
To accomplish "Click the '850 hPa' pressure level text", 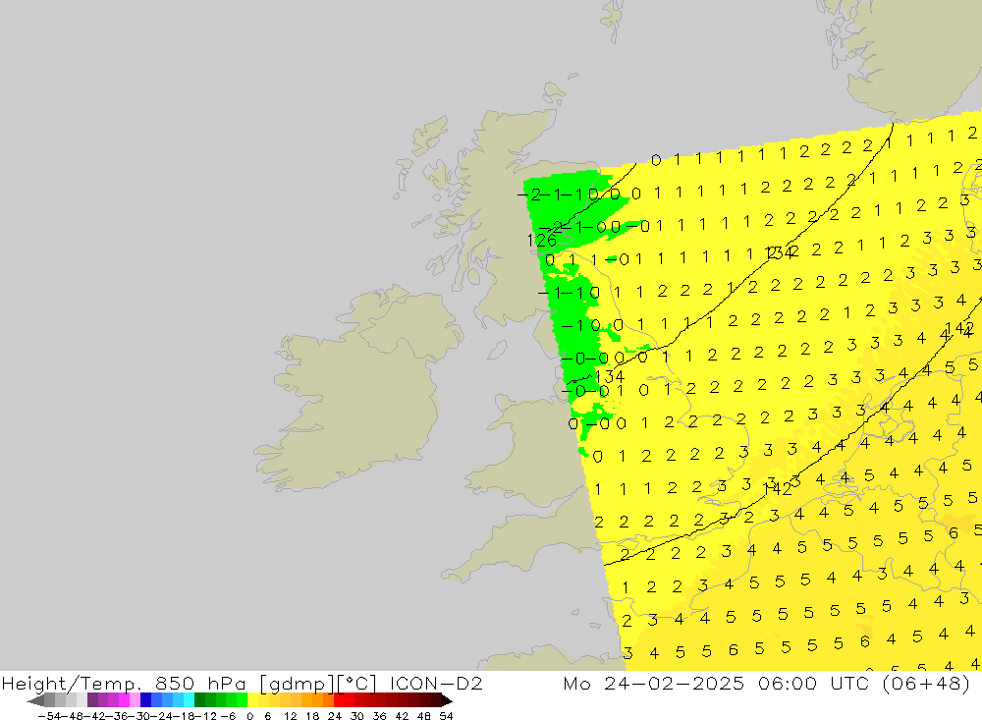I will tap(201, 683).
